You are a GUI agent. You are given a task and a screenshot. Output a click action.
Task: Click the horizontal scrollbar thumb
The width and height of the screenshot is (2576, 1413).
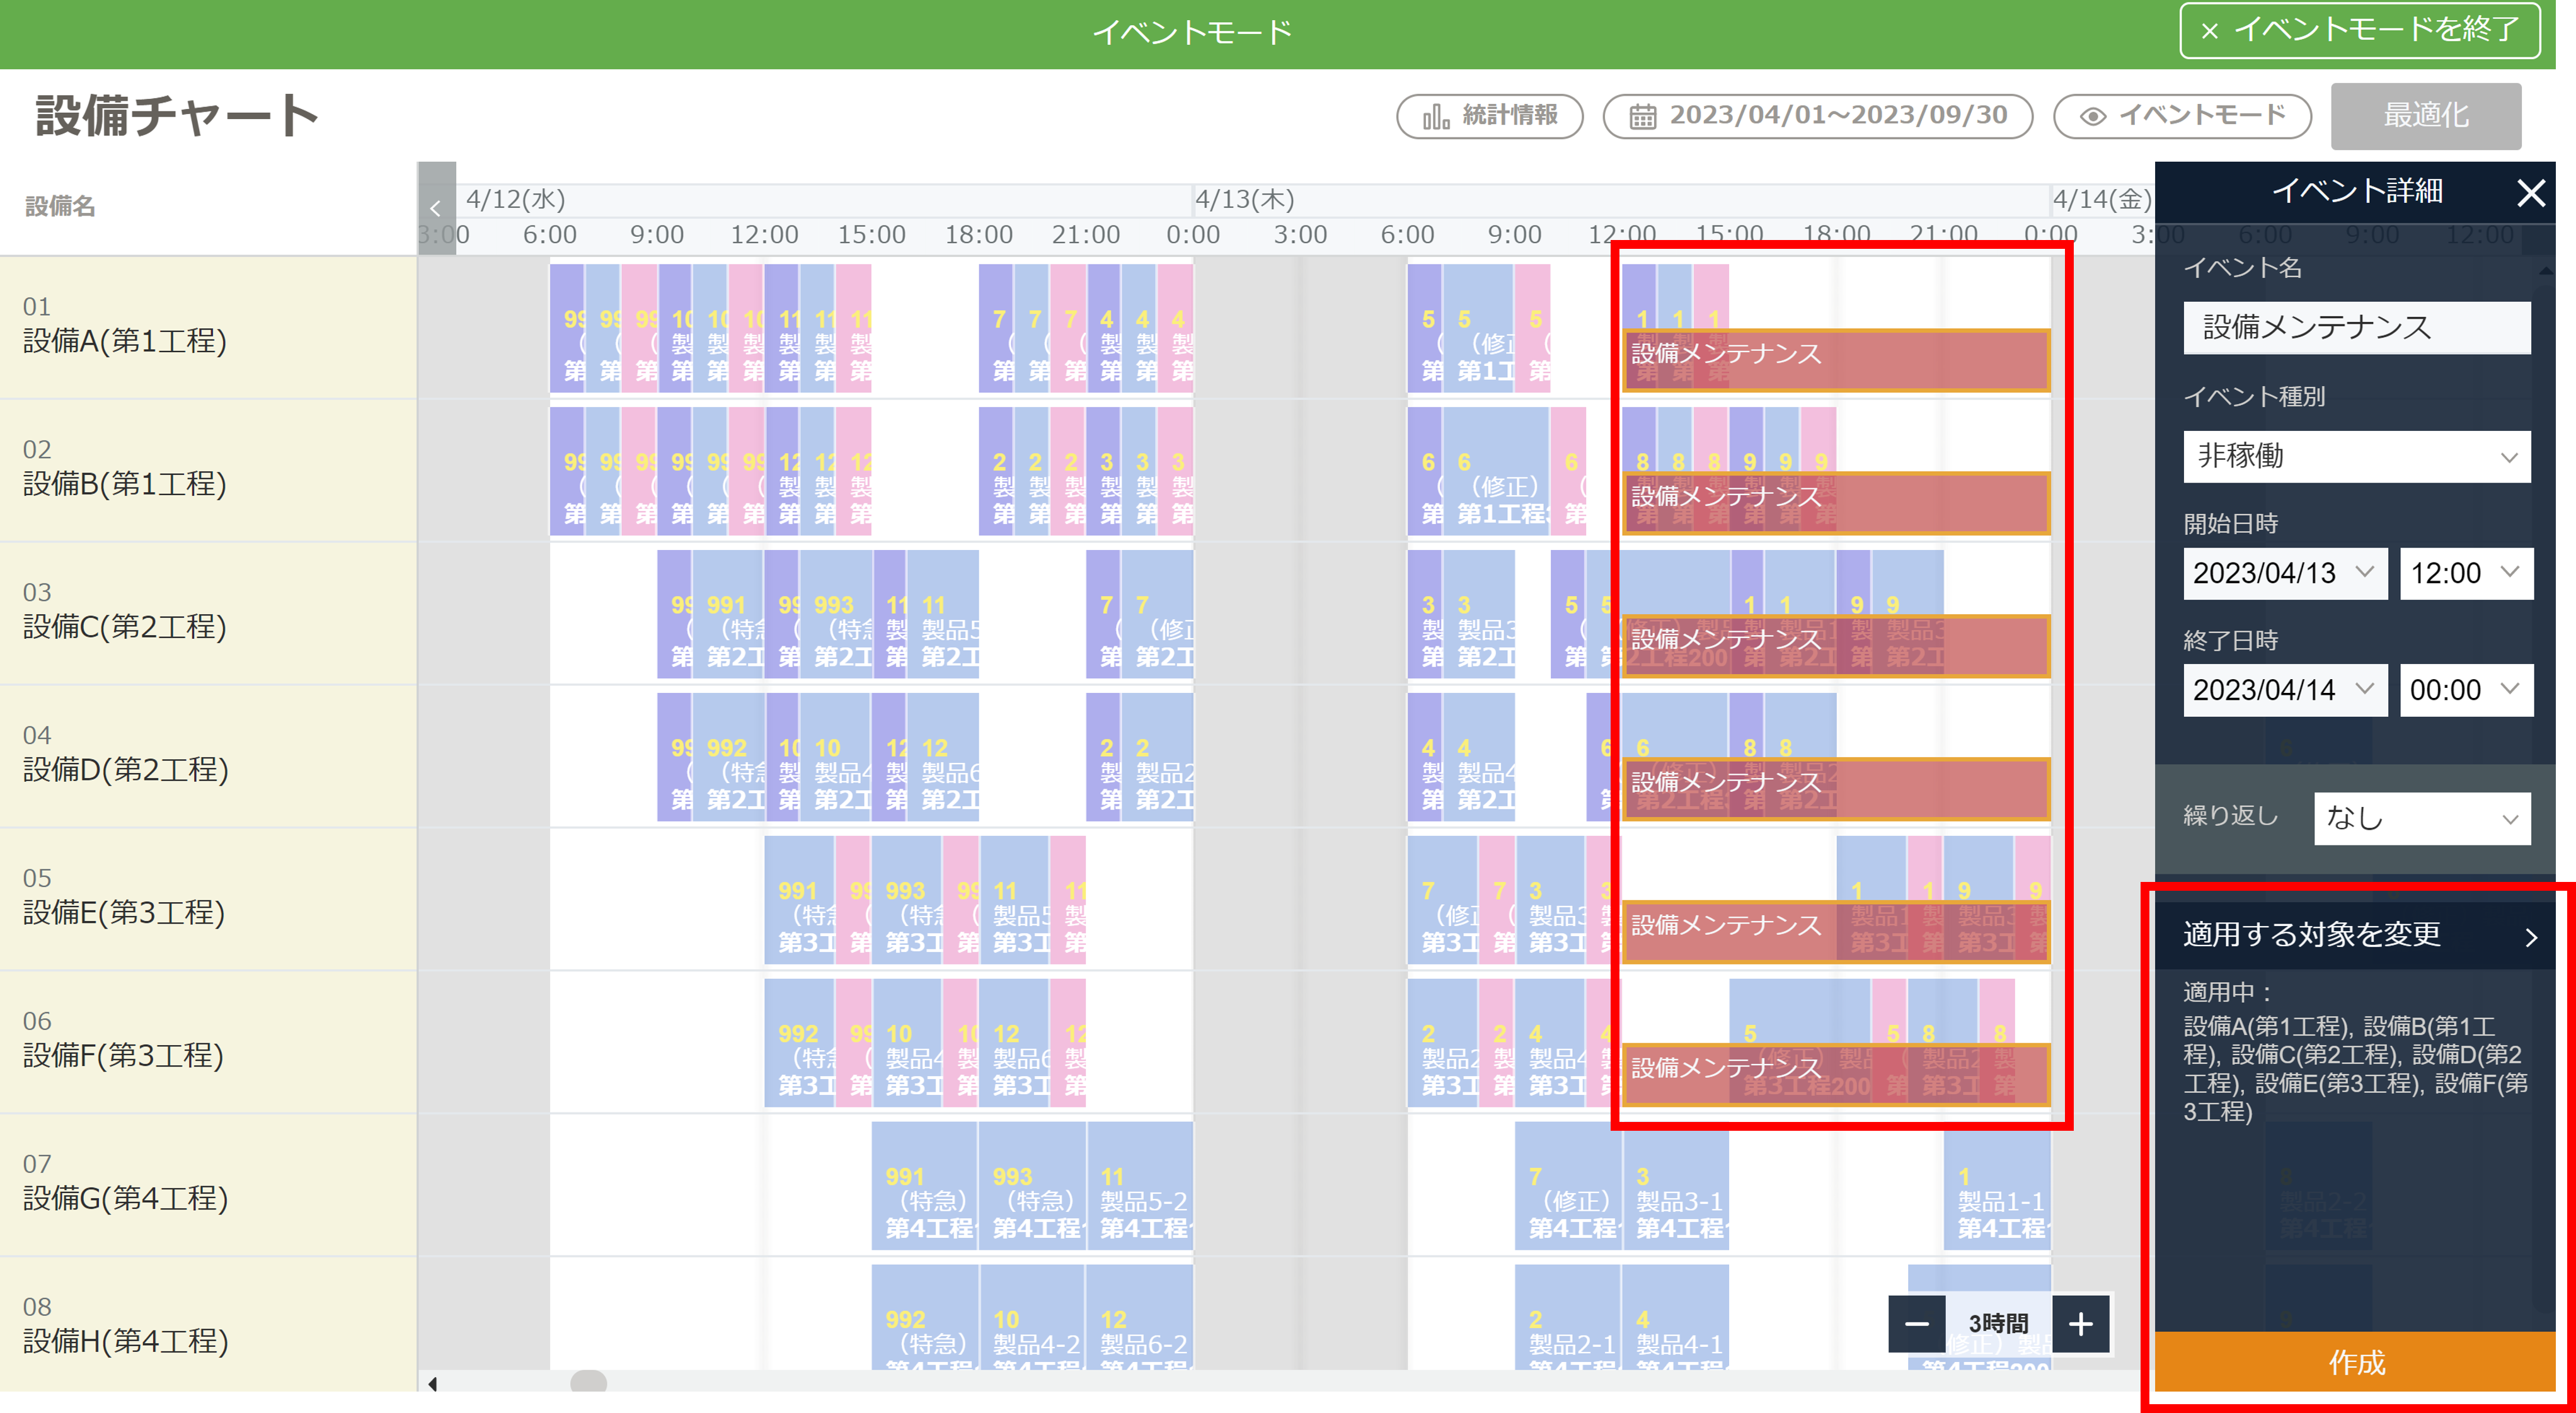coord(588,1382)
